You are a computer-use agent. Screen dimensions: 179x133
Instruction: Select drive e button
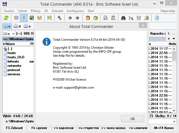[x=27, y=26]
